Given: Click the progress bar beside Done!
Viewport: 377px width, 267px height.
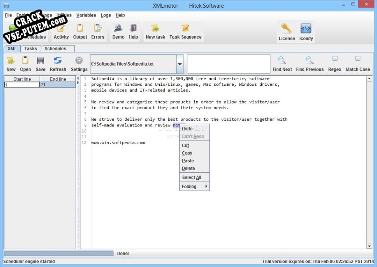Looking at the screenshot, I should [59, 253].
